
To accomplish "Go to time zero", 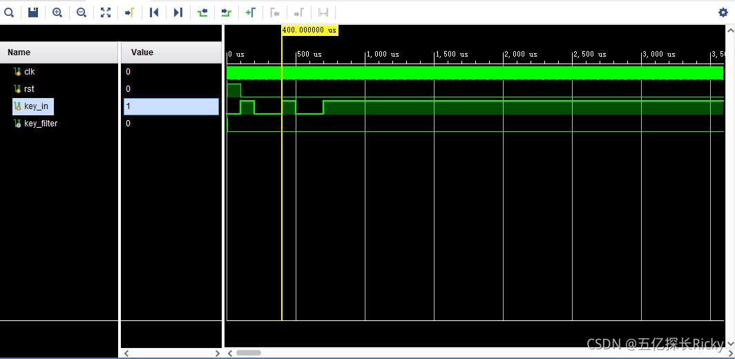I will pyautogui.click(x=154, y=12).
